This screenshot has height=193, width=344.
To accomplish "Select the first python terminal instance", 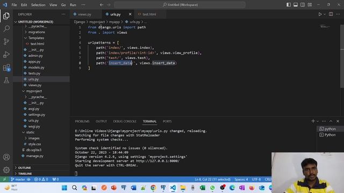I will (x=328, y=129).
